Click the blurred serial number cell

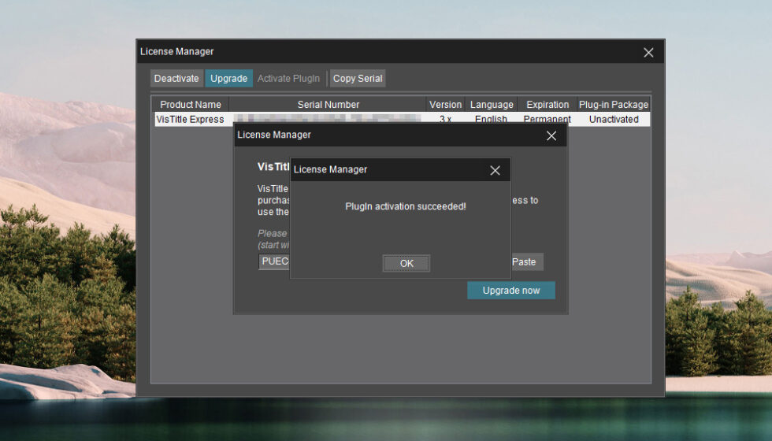pos(328,118)
